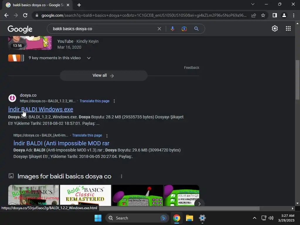The image size is (300, 225).
Task: Send Feedback on video results
Action: coord(192,68)
